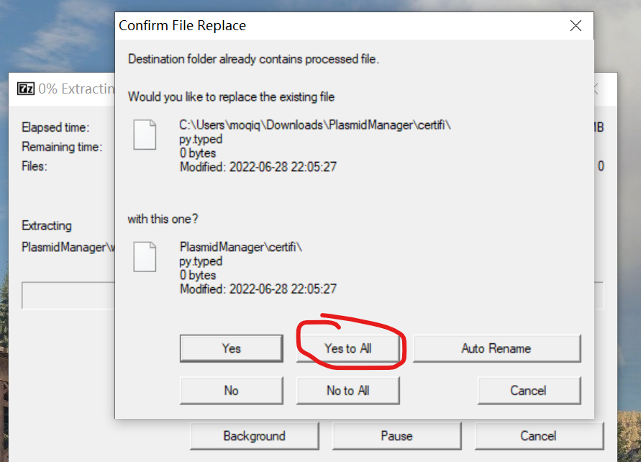Click the 'Files:' label in extraction window

pos(35,166)
